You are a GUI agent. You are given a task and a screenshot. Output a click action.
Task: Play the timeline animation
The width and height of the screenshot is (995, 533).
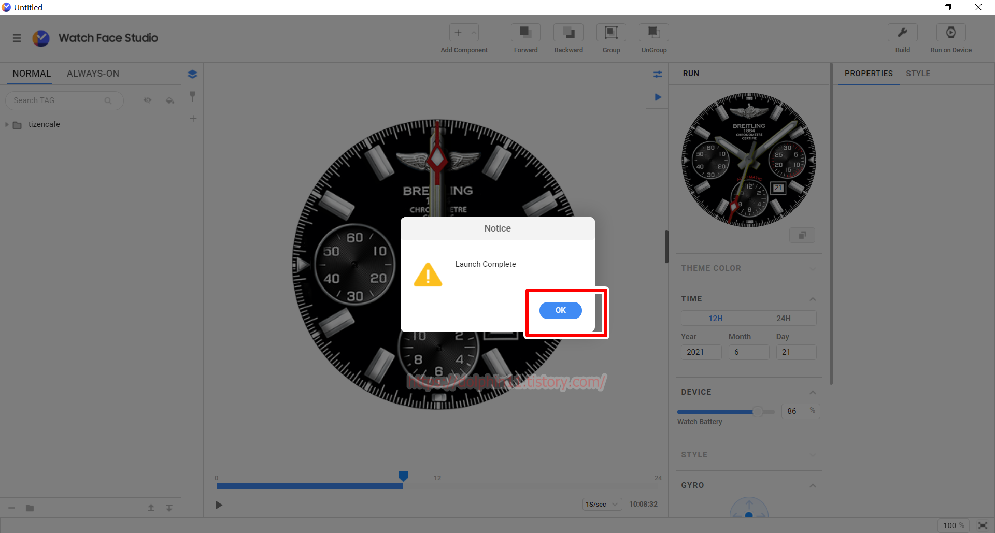pyautogui.click(x=219, y=505)
